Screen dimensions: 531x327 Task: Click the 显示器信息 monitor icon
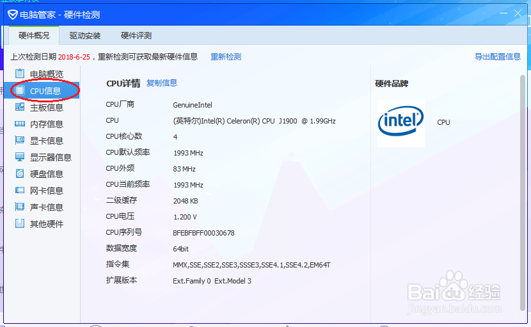[20, 157]
